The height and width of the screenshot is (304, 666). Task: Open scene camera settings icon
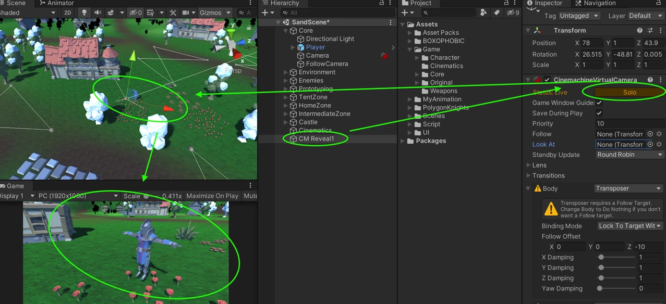pyautogui.click(x=186, y=12)
